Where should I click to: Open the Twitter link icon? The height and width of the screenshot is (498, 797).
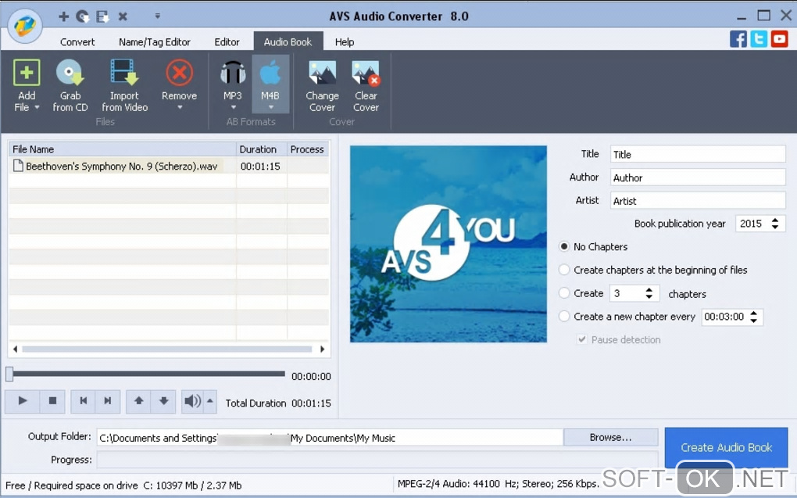tap(759, 39)
